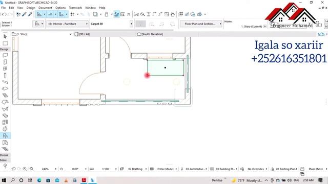Switch to the South Elevation tab

click(x=150, y=34)
